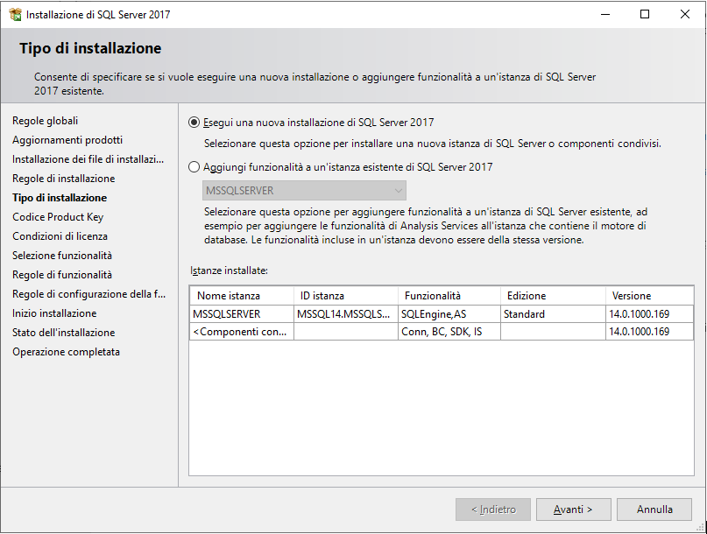Open the Stato dell'installazione step
This screenshot has height=534, width=707.
click(64, 333)
